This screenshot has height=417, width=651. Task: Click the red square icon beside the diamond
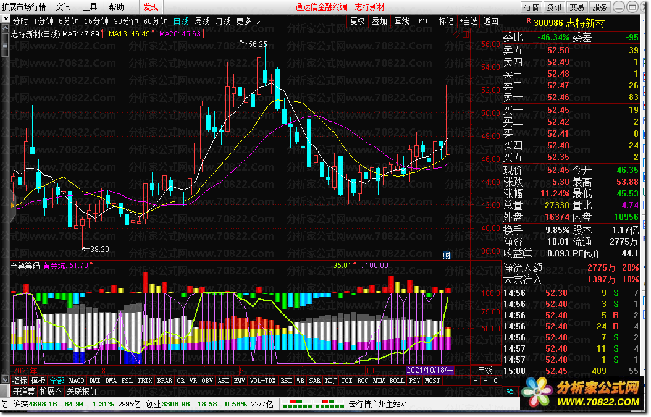[466, 34]
